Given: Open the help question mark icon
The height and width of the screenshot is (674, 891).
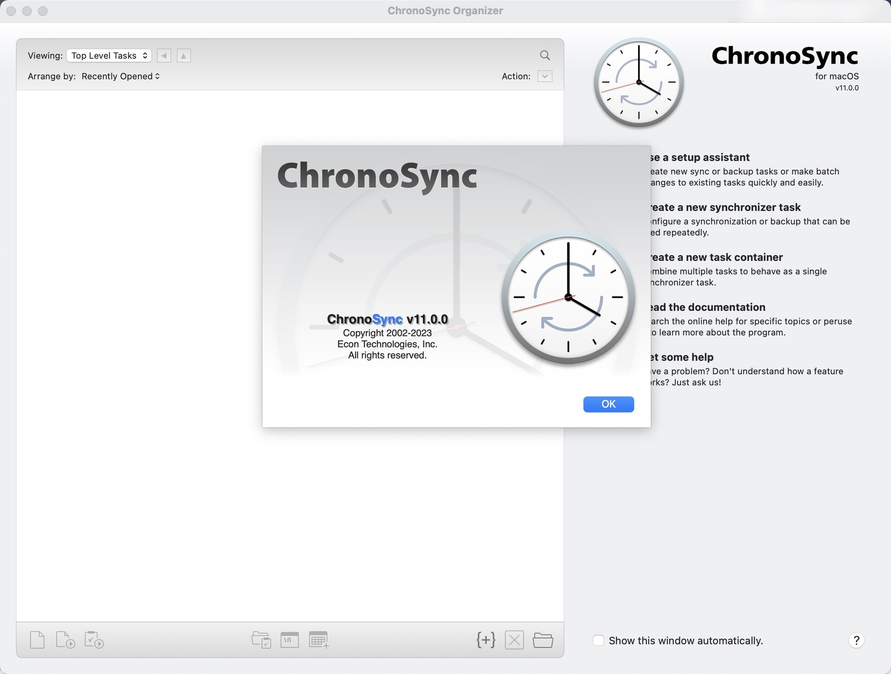Looking at the screenshot, I should (x=856, y=641).
